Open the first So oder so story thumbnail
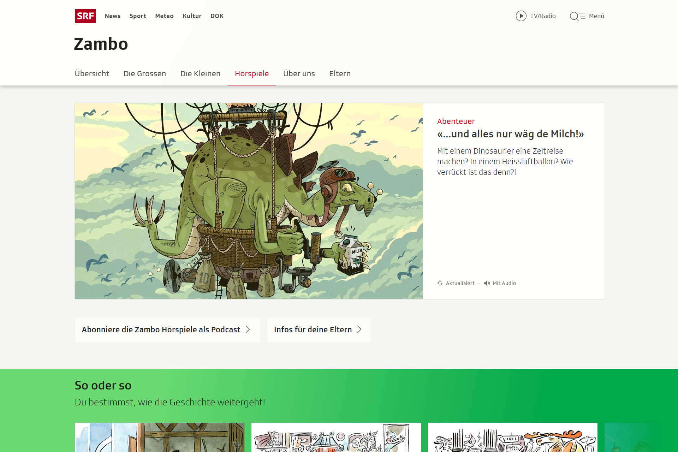 pos(160,438)
